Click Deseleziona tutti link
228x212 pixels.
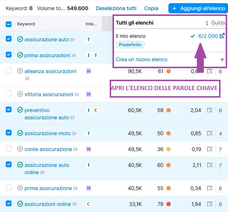pyautogui.click(x=116, y=8)
